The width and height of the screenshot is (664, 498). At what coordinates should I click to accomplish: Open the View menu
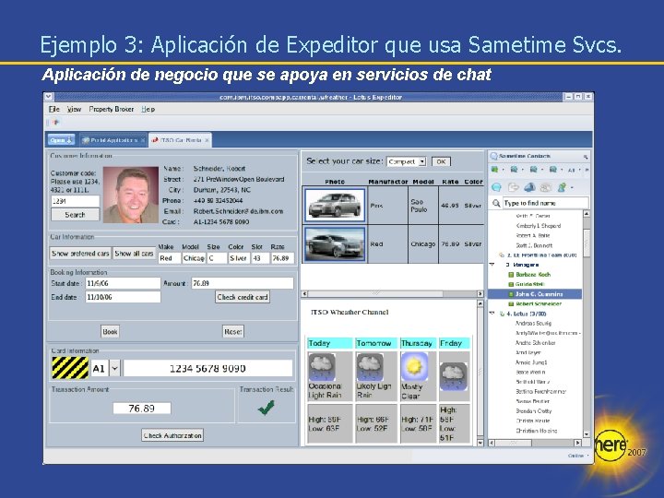[x=74, y=109]
